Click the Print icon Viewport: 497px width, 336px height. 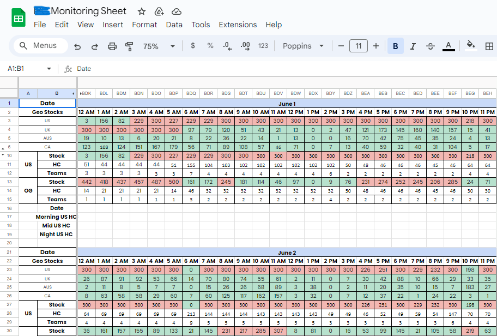click(112, 46)
